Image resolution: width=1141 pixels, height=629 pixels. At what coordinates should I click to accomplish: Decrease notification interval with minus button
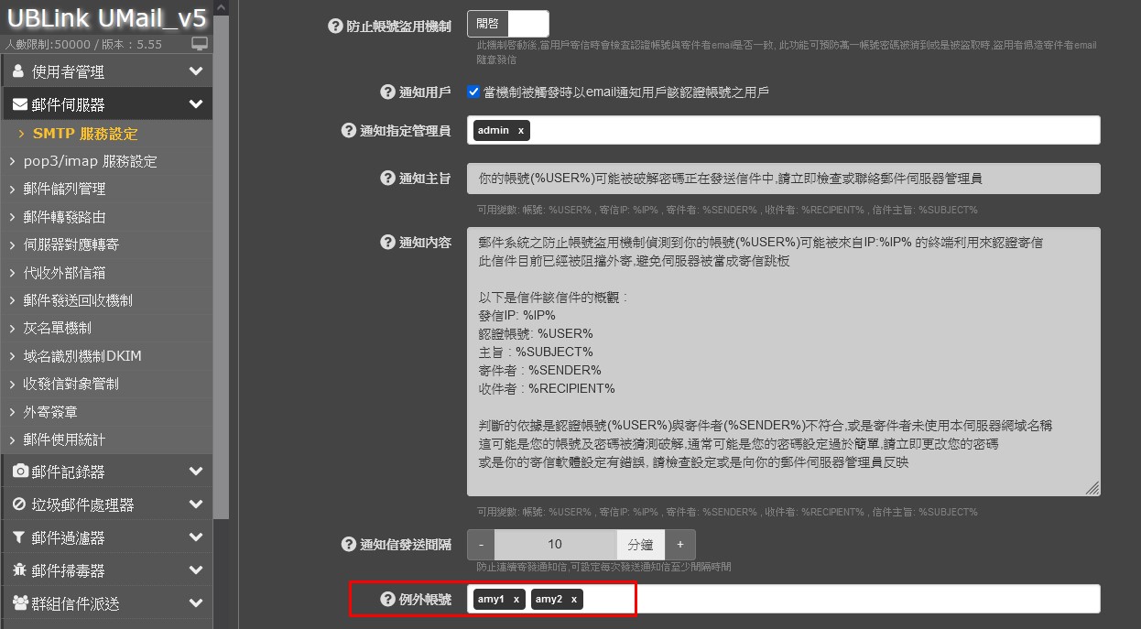click(481, 545)
